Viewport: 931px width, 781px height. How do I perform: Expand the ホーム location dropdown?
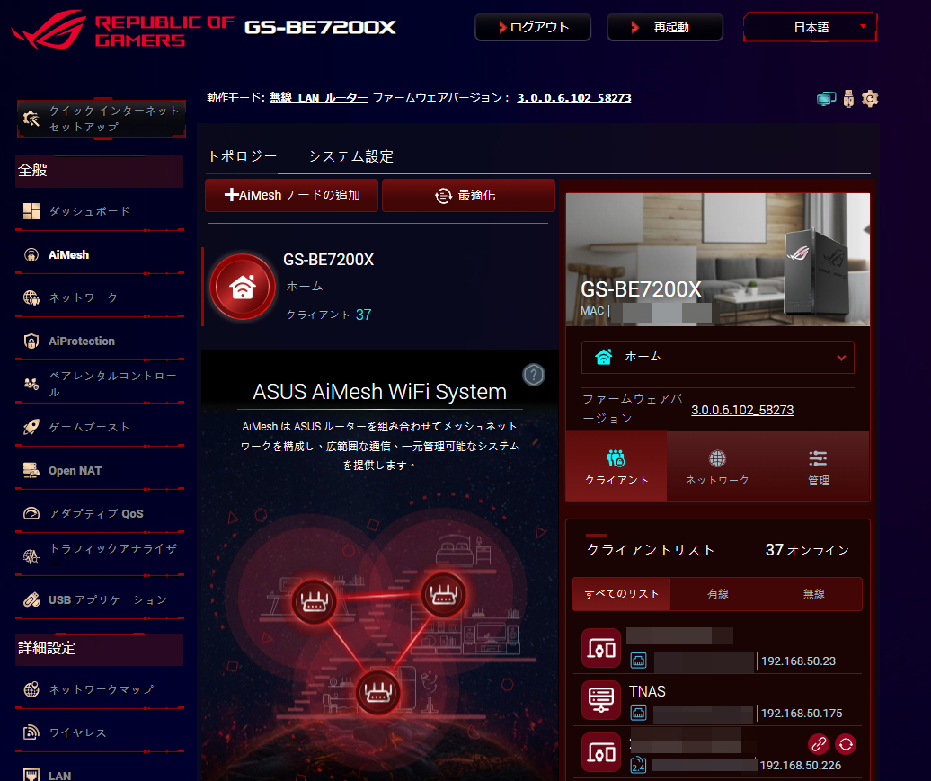pyautogui.click(x=717, y=357)
